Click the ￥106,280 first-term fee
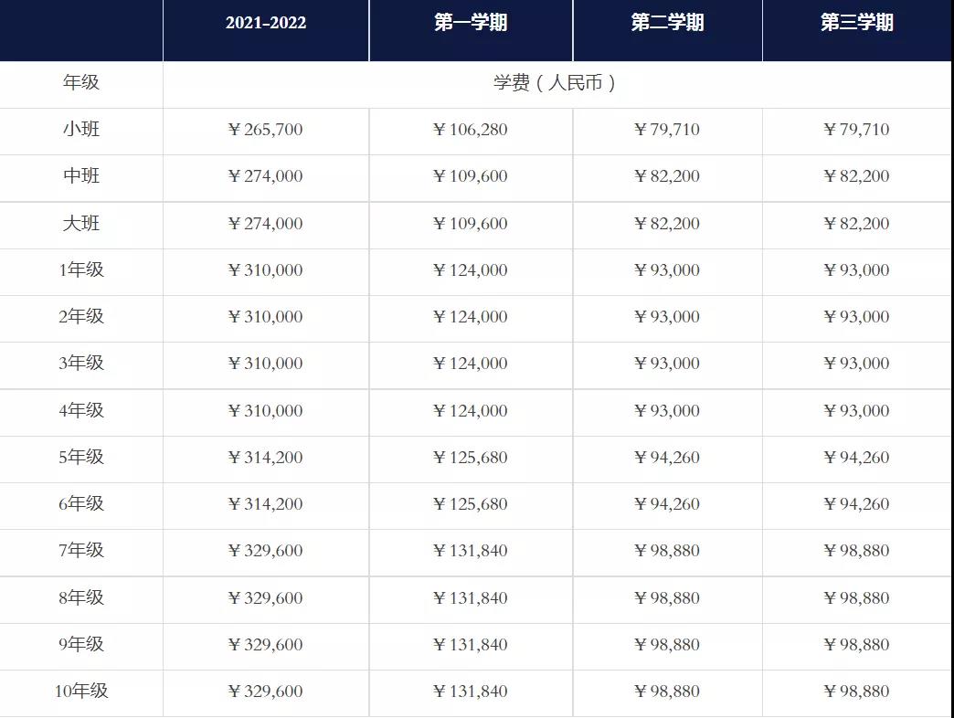Image resolution: width=954 pixels, height=718 pixels. tap(470, 130)
